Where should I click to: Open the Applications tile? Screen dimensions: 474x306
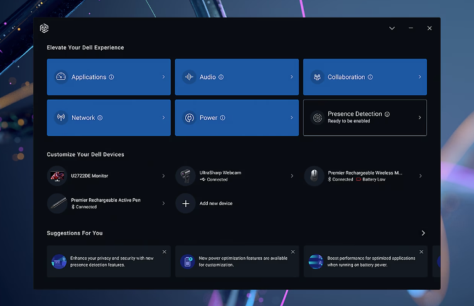109,77
